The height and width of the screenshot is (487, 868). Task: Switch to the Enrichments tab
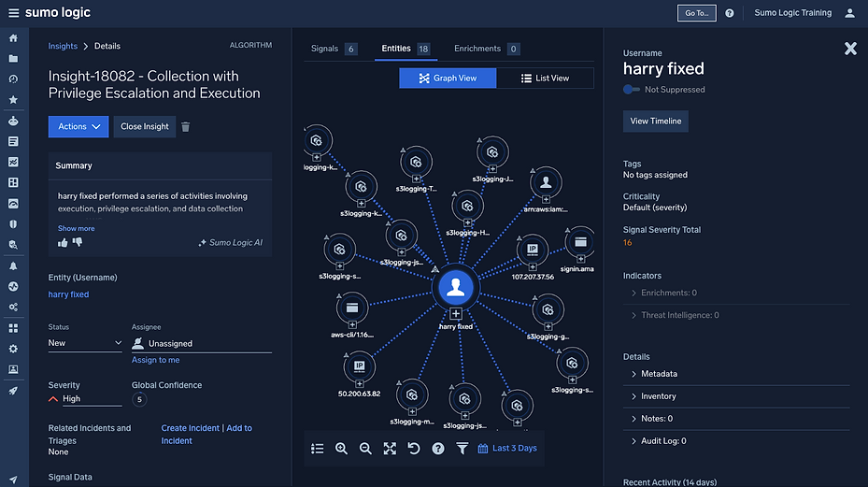pos(487,49)
